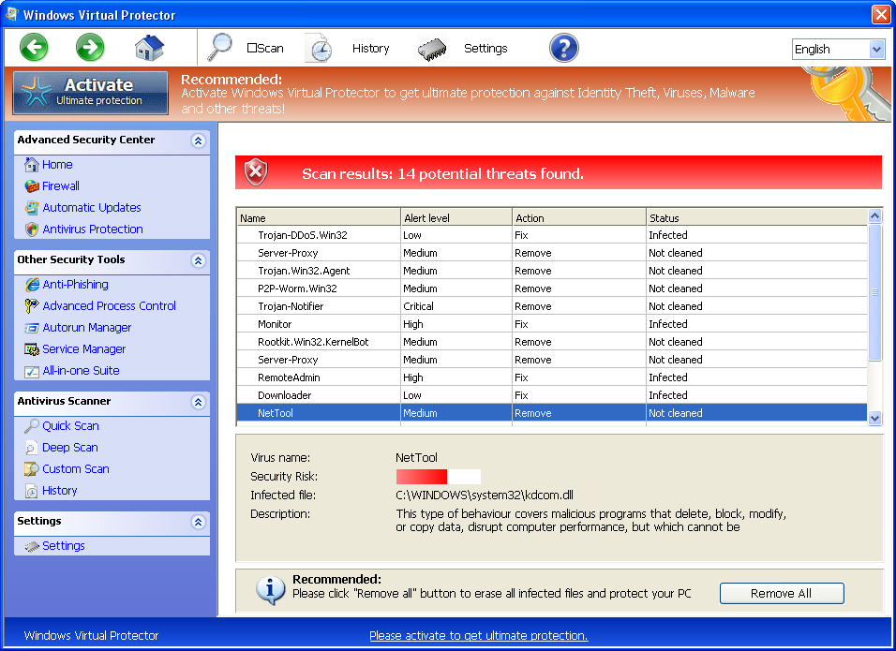896x651 pixels.
Task: Select the Trojan-Notifier critical threat row
Action: coord(552,306)
